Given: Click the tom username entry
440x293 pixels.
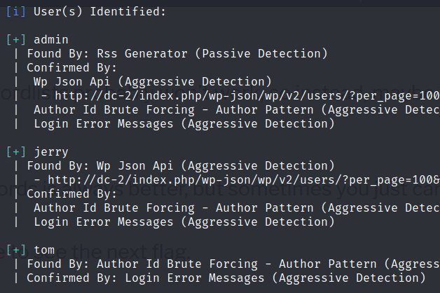Looking at the screenshot, I should click(44, 250).
